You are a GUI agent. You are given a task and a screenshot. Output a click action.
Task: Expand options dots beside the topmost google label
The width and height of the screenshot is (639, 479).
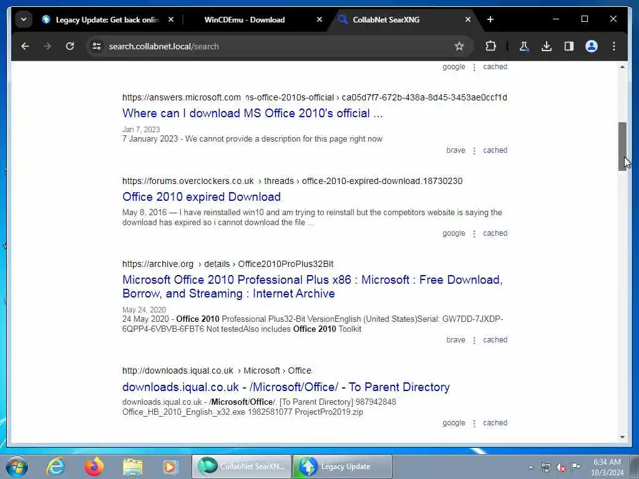(x=474, y=67)
